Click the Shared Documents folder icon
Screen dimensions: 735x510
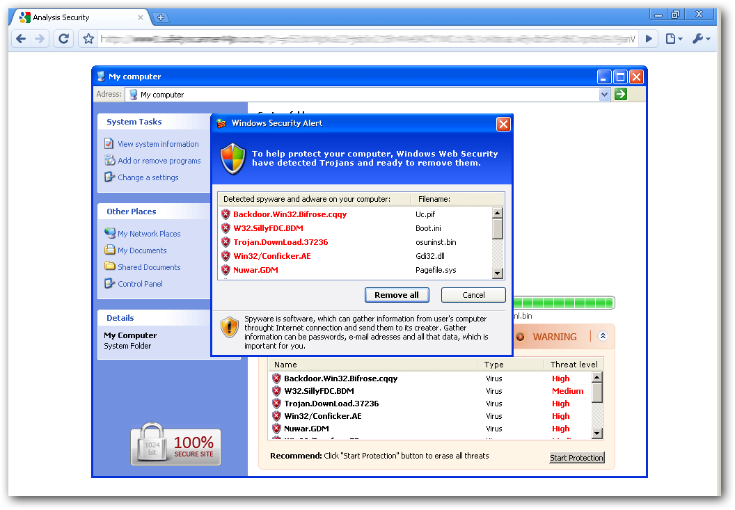coord(110,266)
